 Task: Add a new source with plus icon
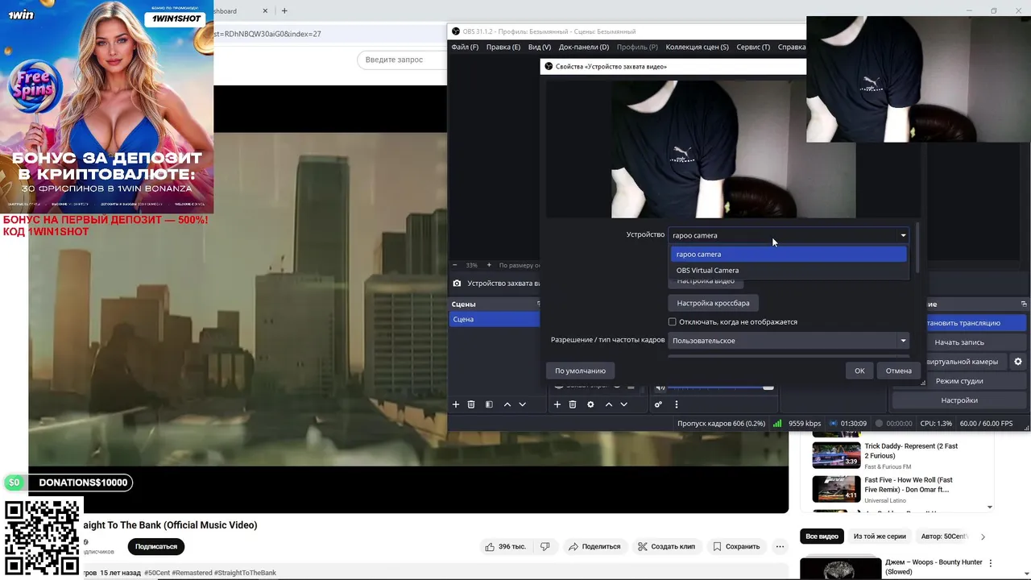click(557, 404)
